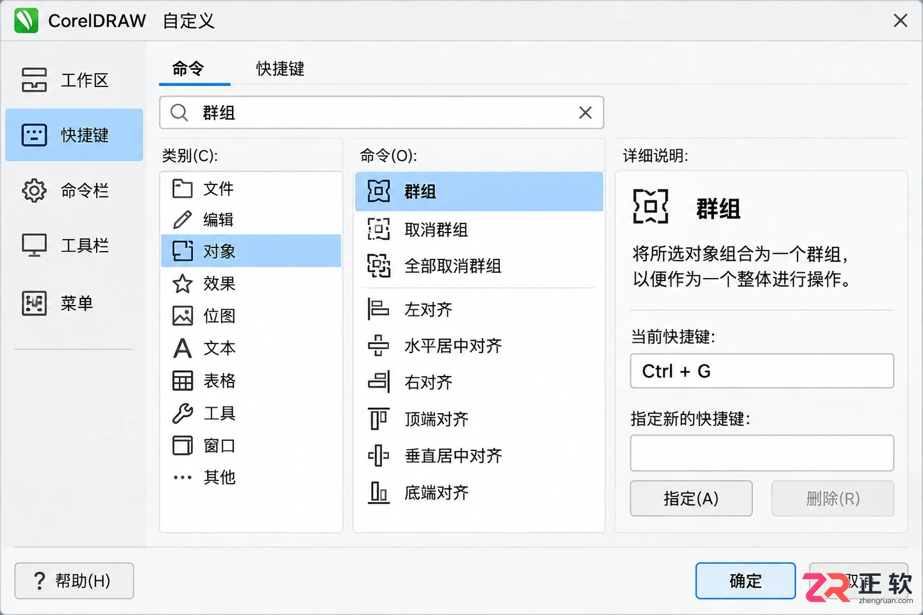Select the 快捷键 keyboard icon in sidebar
The image size is (923, 615).
point(34,135)
